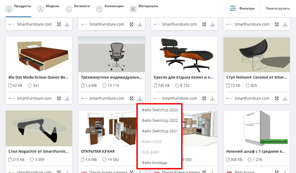Open the Noguchi table thumbnail
Viewport: 296px width, 173px height.
pos(39,129)
